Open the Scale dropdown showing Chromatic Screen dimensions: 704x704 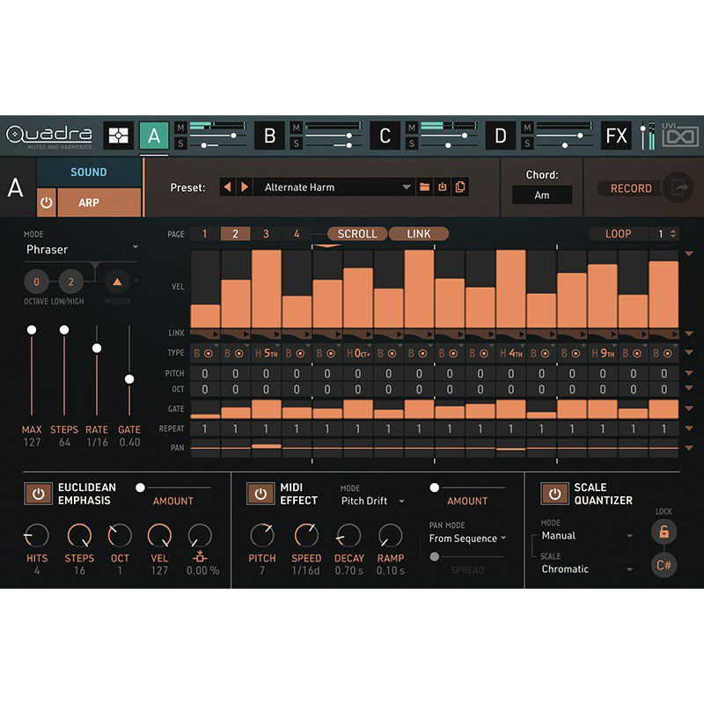coord(586,568)
